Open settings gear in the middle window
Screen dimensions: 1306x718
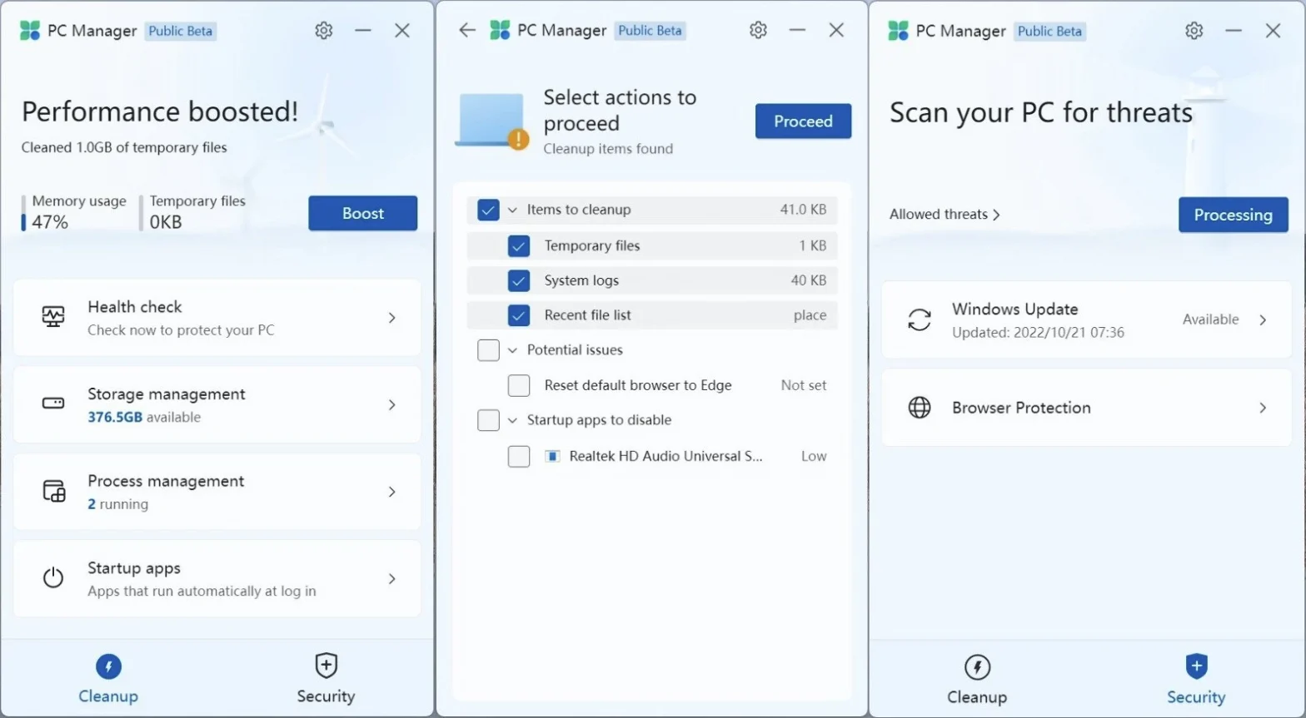click(x=758, y=31)
